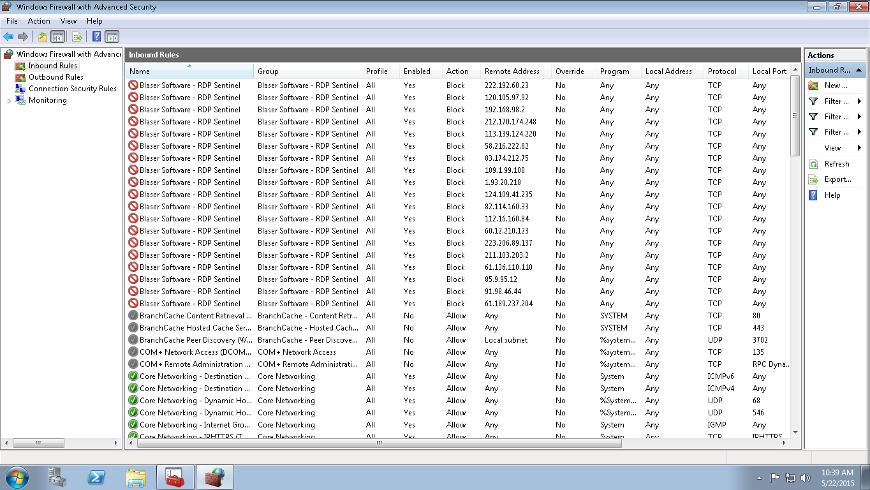This screenshot has height=490, width=870.
Task: Select Windows Firewall with Advanced Security root node
Action: 69,54
